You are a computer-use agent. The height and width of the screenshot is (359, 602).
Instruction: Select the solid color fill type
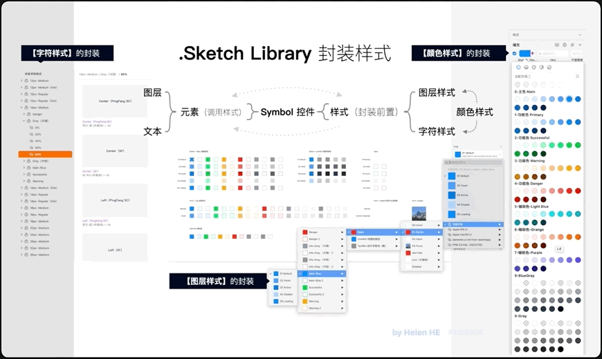[x=518, y=67]
